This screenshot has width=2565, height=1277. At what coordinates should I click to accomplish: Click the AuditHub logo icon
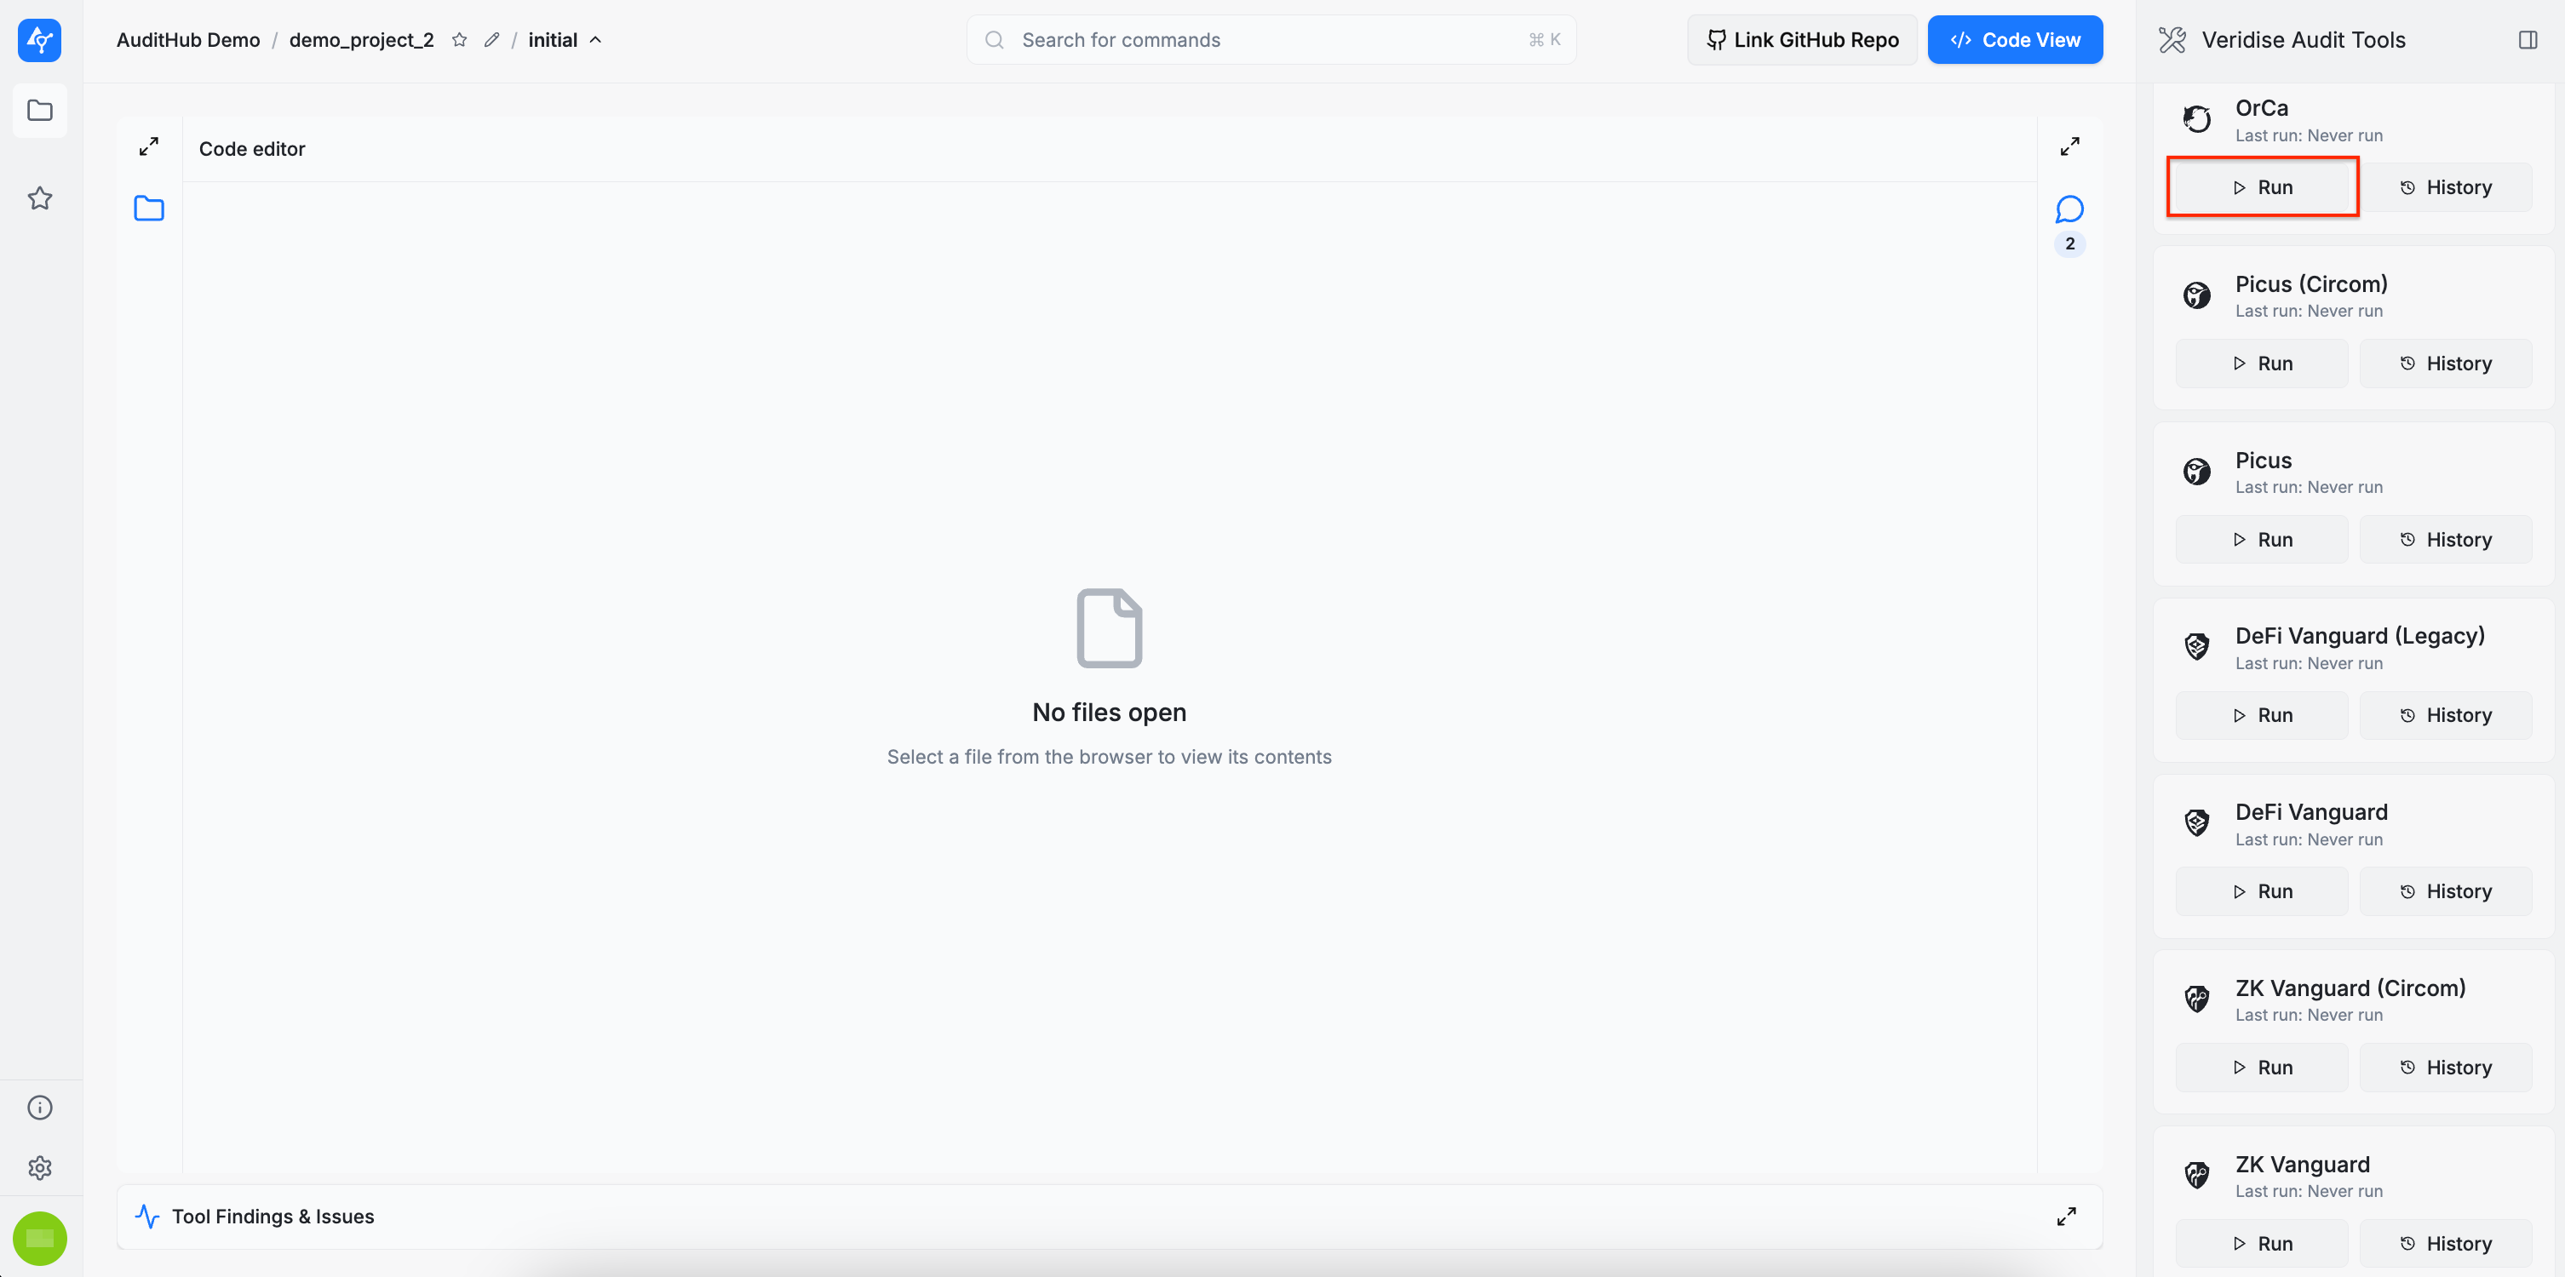(x=40, y=40)
